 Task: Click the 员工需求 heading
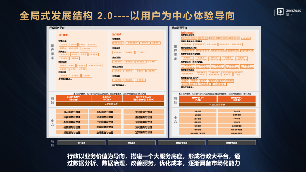63,35
